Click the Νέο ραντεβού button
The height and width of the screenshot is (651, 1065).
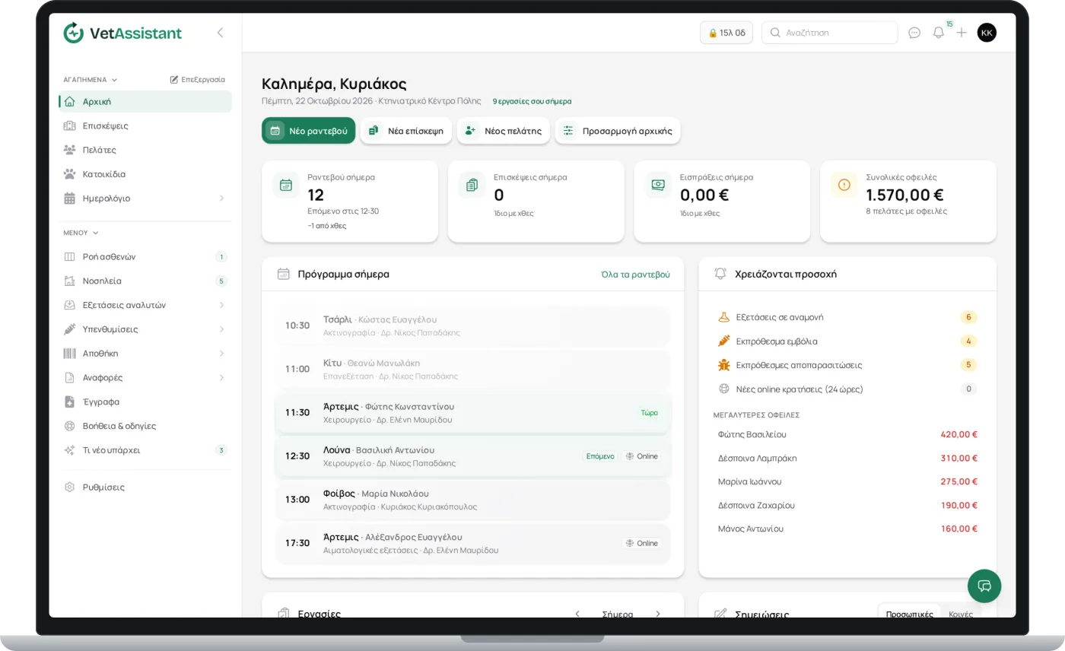coord(309,131)
